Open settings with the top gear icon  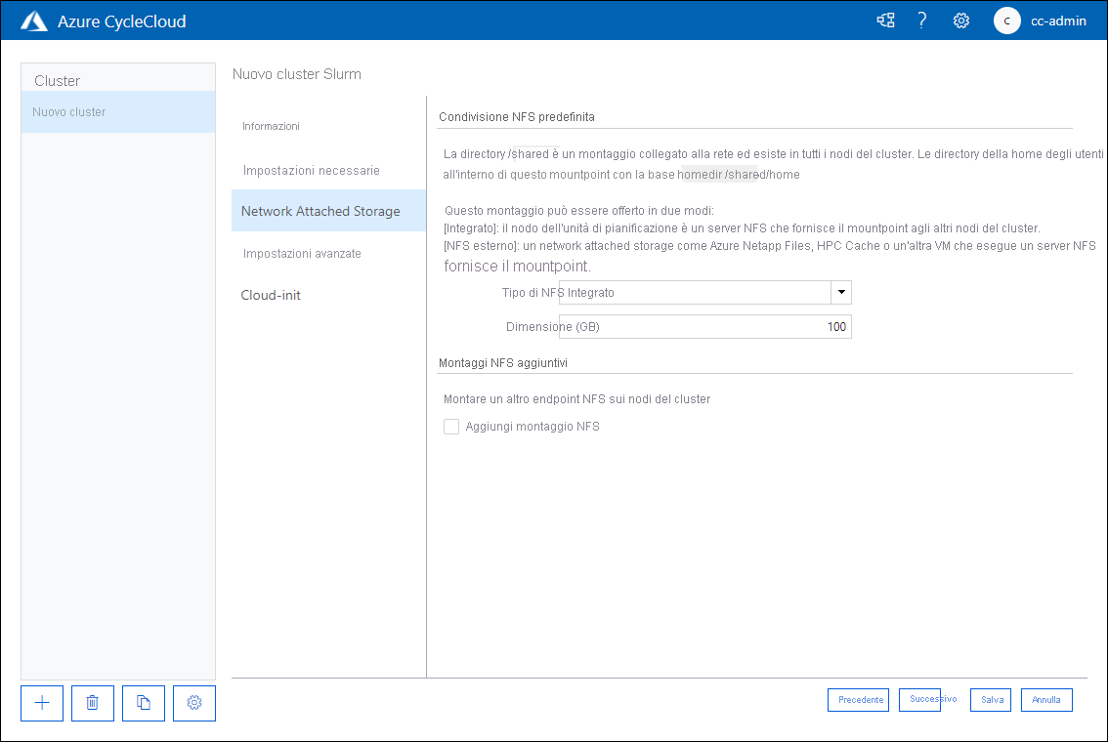tap(960, 20)
